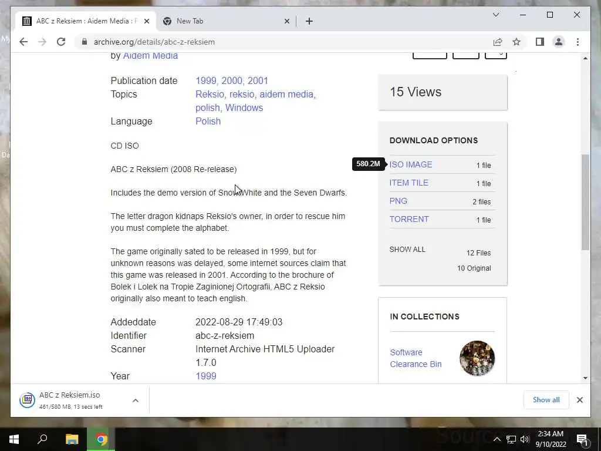Open the aidem media topic
Screen dimensions: 601x451
point(286,94)
